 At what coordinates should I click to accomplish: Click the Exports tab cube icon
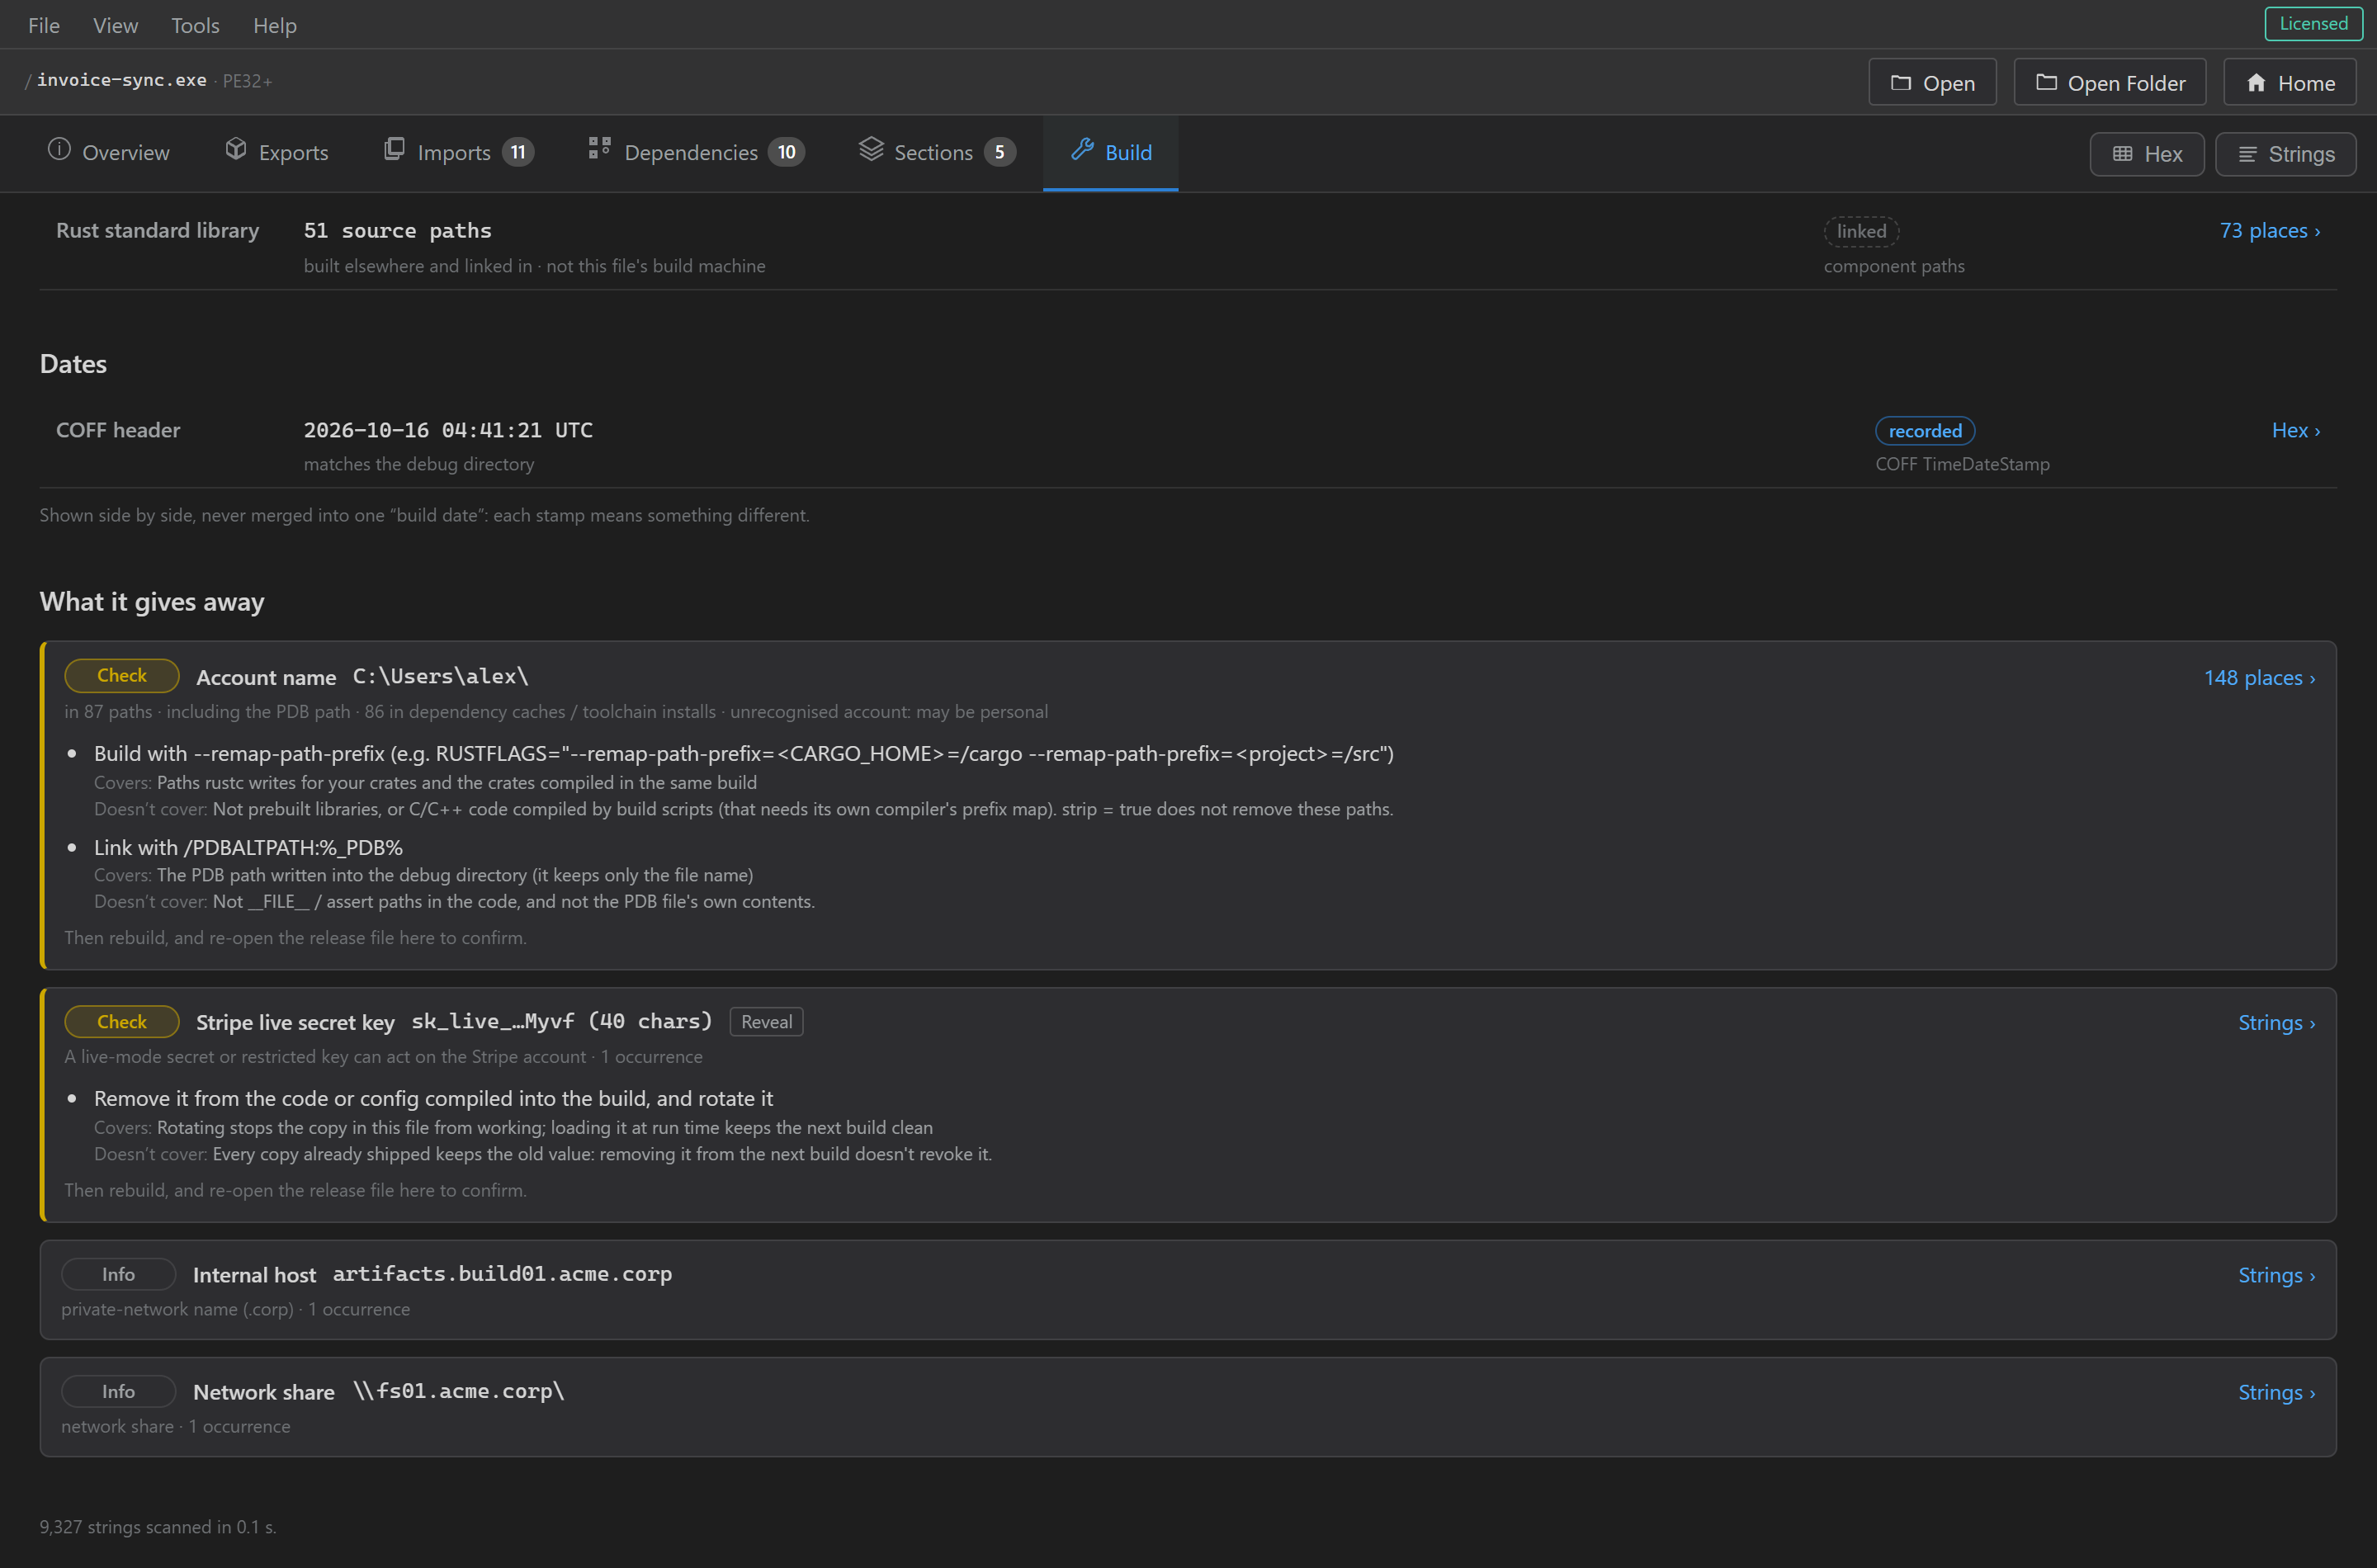(236, 150)
